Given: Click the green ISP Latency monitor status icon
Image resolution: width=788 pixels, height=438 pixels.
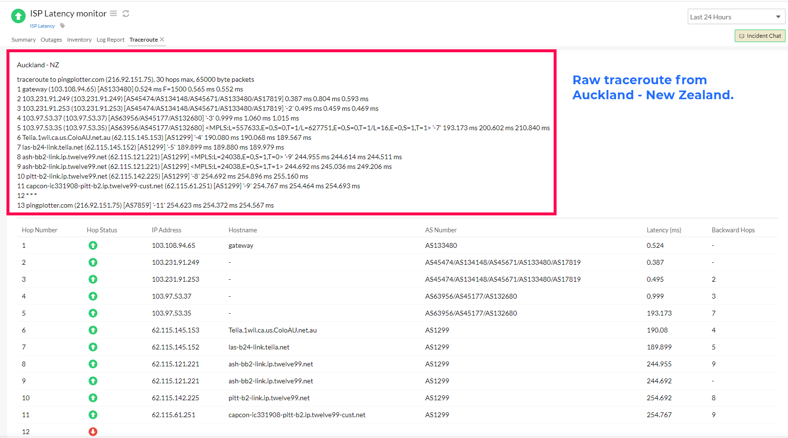Looking at the screenshot, I should point(18,15).
